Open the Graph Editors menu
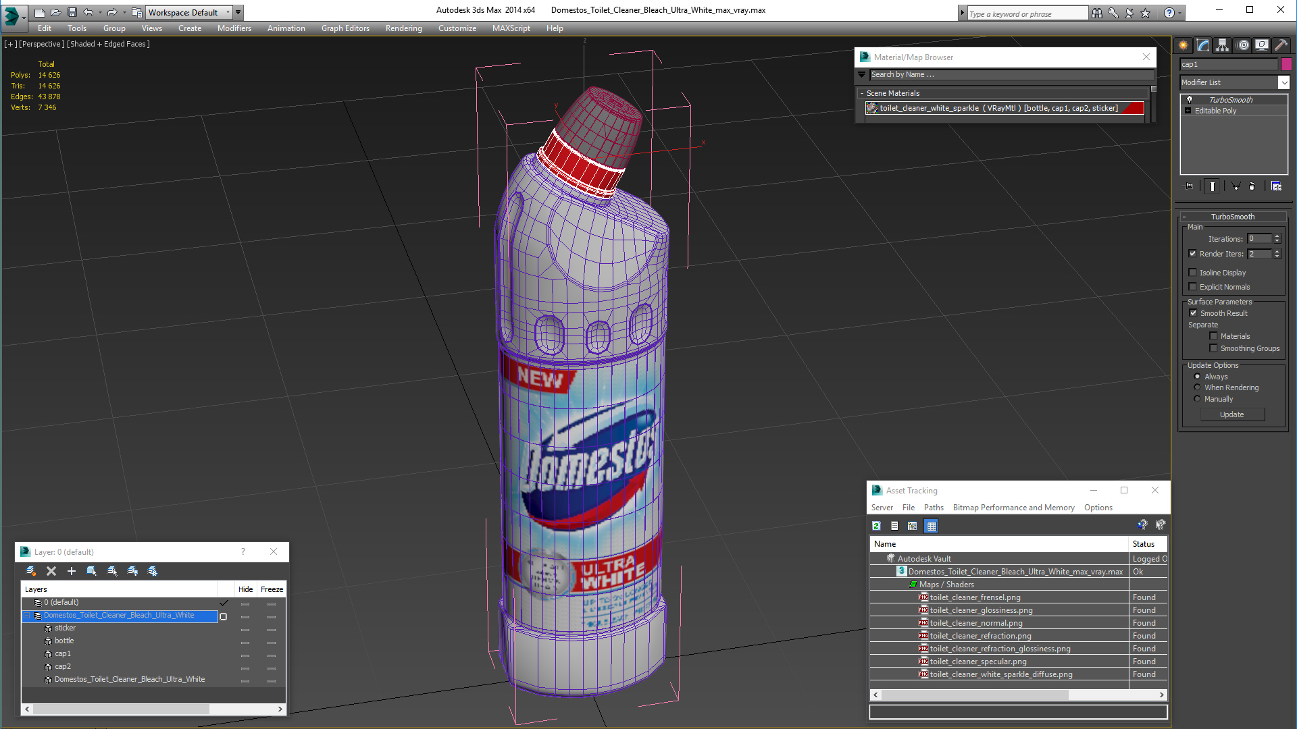 (345, 28)
